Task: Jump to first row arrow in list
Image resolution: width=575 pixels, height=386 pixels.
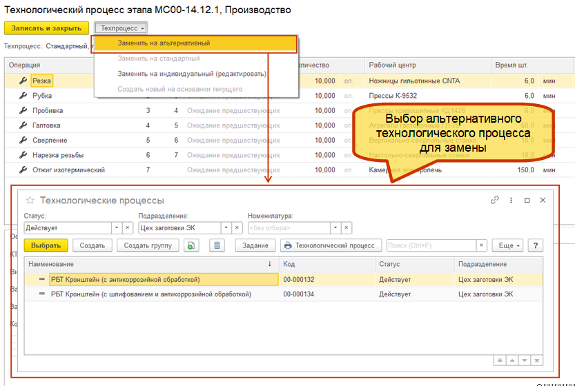Action: (500, 360)
